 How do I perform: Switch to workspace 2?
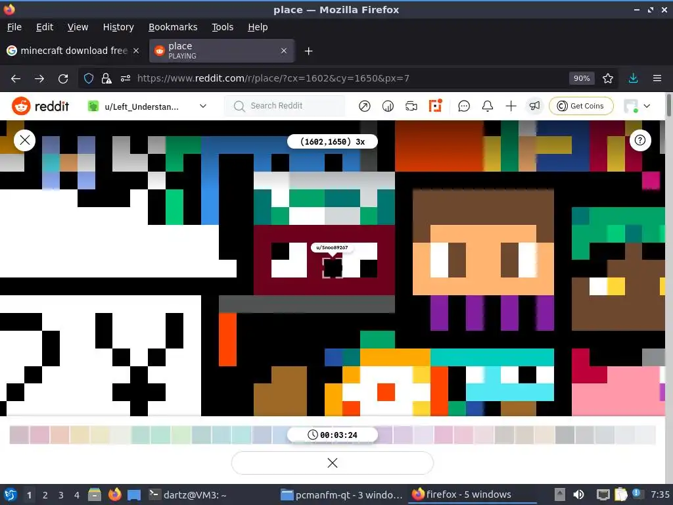point(45,495)
